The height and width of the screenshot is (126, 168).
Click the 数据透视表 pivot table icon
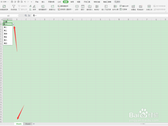click(x=4, y=6)
